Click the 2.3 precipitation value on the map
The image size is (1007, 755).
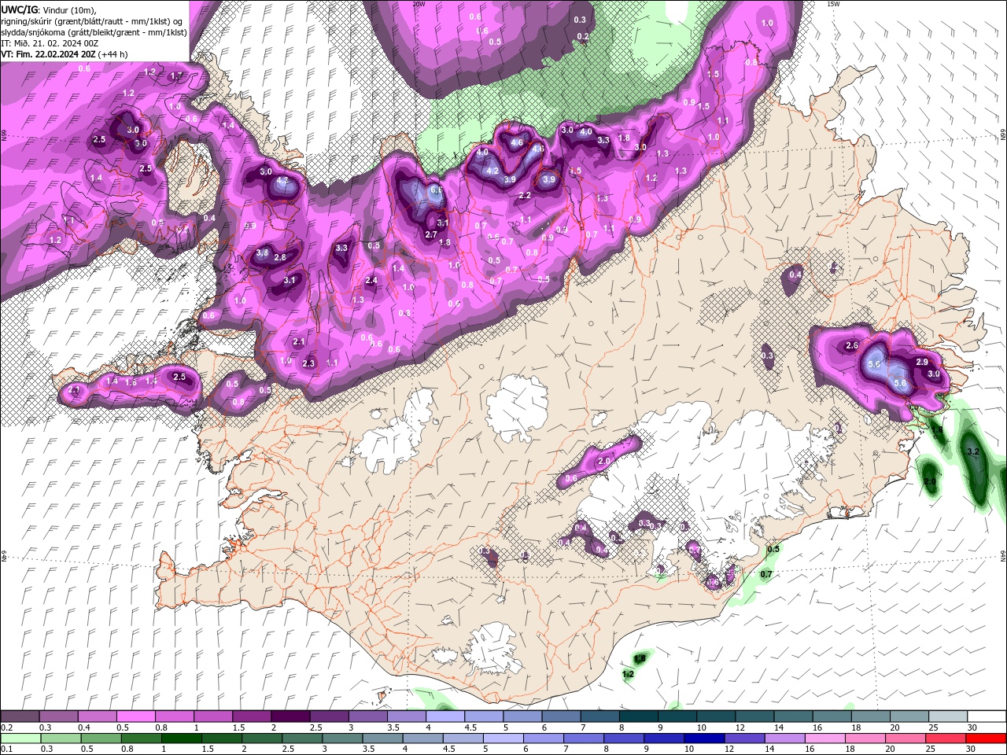pos(308,363)
